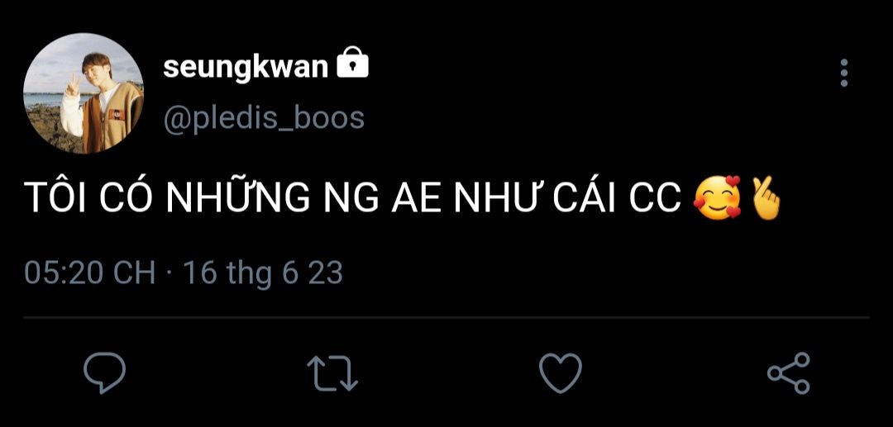Screen dimensions: 893x427
Task: Open the profile via display name seungkwan
Action: 246,69
